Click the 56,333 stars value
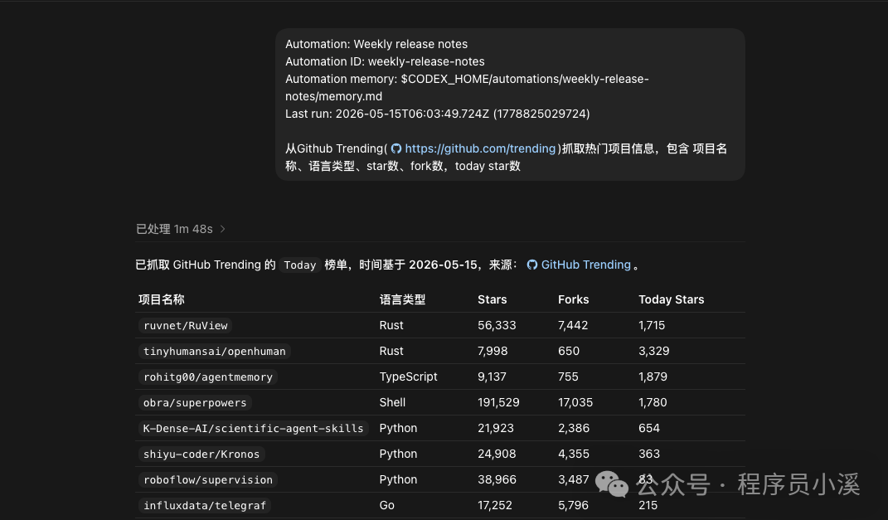The width and height of the screenshot is (888, 520). click(x=497, y=325)
